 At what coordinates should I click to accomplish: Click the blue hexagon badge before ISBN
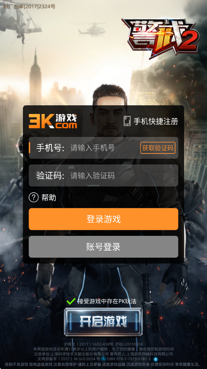click(x=104, y=359)
